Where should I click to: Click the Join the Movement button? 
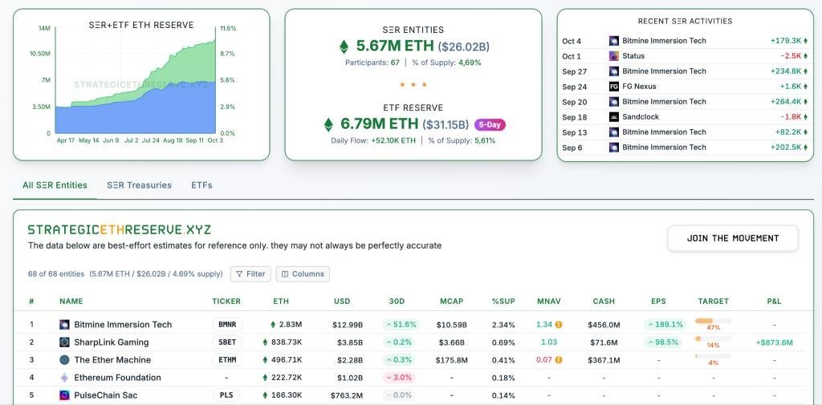732,238
